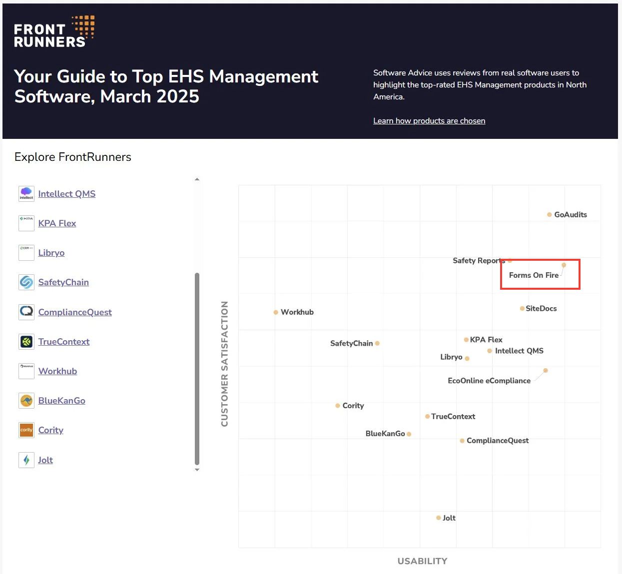This screenshot has width=622, height=574.
Task: Click the product list scroll down arrow
Action: click(x=197, y=470)
